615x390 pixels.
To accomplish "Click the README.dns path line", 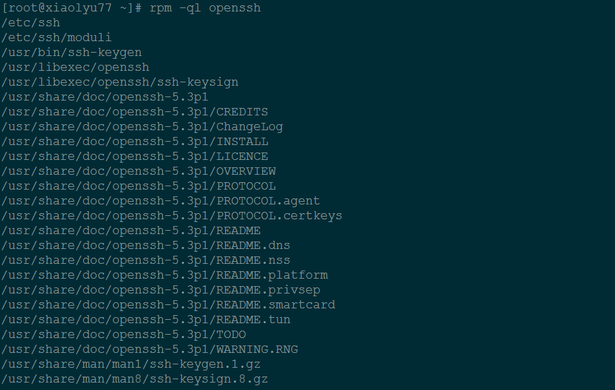I will [x=146, y=246].
